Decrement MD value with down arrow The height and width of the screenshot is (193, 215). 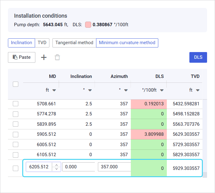(x=57, y=169)
